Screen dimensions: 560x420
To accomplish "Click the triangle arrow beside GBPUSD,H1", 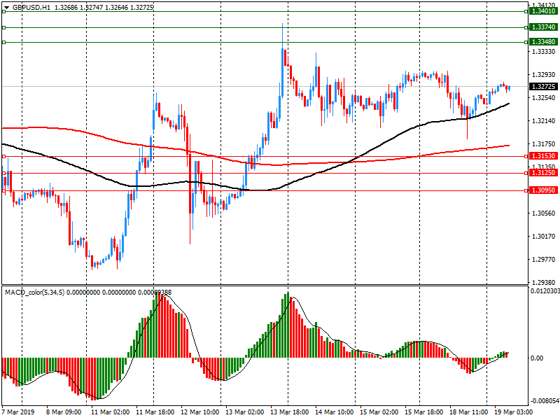I will pyautogui.click(x=6, y=6).
